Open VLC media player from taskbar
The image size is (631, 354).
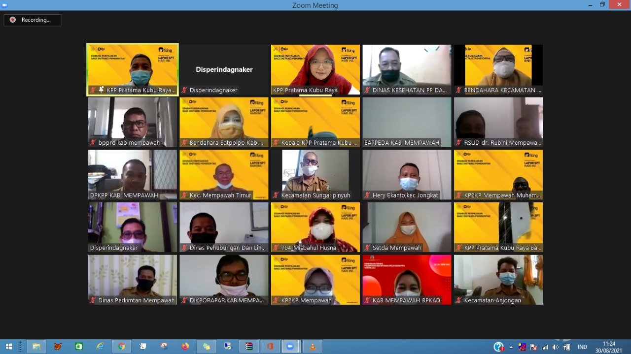click(x=312, y=347)
